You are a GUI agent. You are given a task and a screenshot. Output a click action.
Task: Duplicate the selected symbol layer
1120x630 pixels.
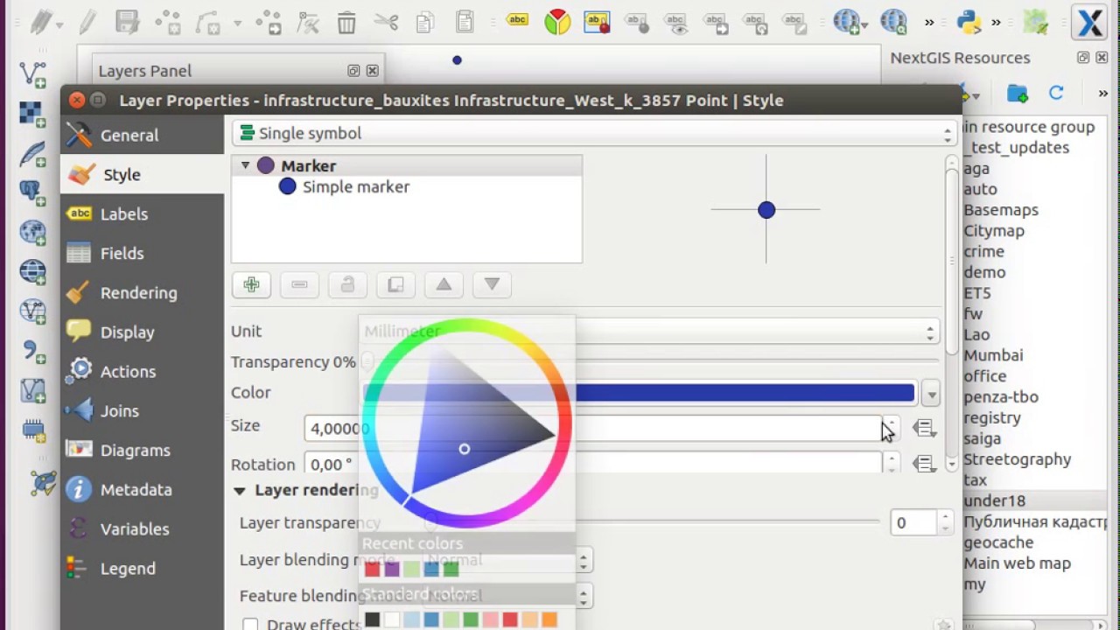[x=395, y=284]
